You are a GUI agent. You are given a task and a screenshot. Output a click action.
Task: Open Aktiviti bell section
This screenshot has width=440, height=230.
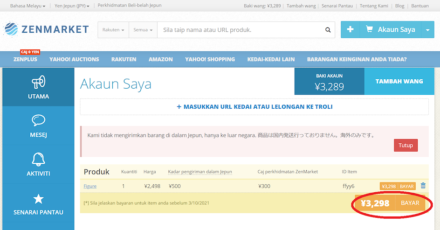pyautogui.click(x=38, y=164)
